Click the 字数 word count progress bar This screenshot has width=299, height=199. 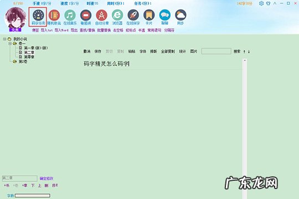click(x=33, y=196)
